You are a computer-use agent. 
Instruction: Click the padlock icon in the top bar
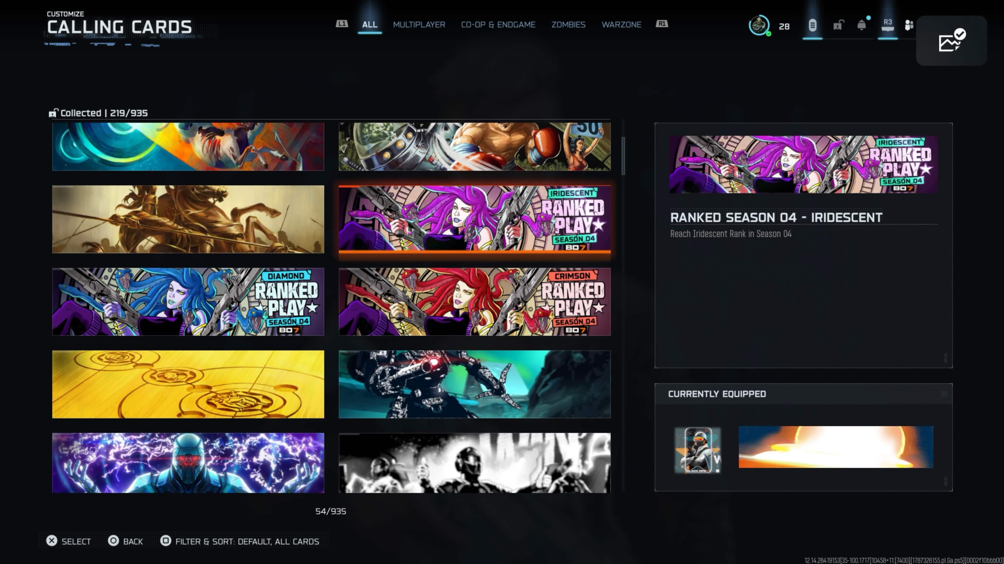click(x=838, y=25)
